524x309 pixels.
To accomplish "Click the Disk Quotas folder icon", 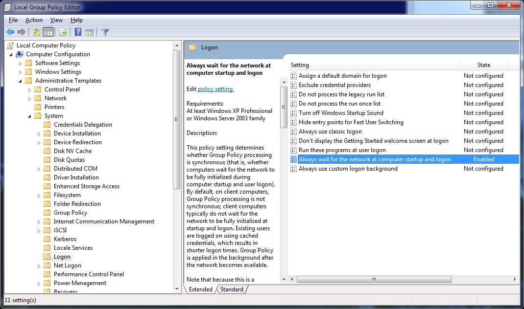I will 48,160.
